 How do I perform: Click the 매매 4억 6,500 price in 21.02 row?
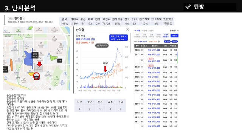coord(154,82)
